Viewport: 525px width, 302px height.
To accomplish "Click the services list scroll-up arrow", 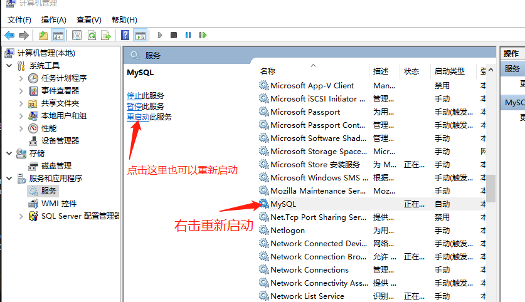I will tap(491, 70).
